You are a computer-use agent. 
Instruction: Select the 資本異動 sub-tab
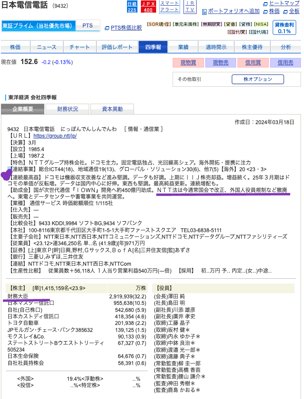pos(112,109)
